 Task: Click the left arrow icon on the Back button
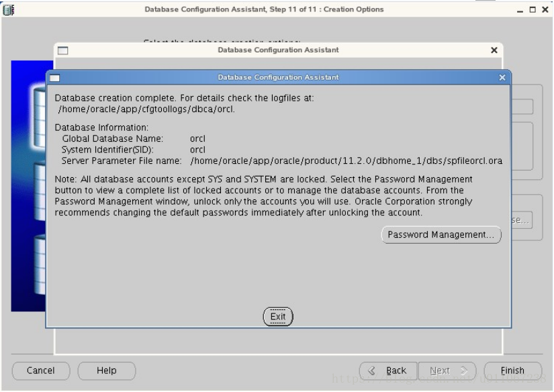click(x=371, y=371)
